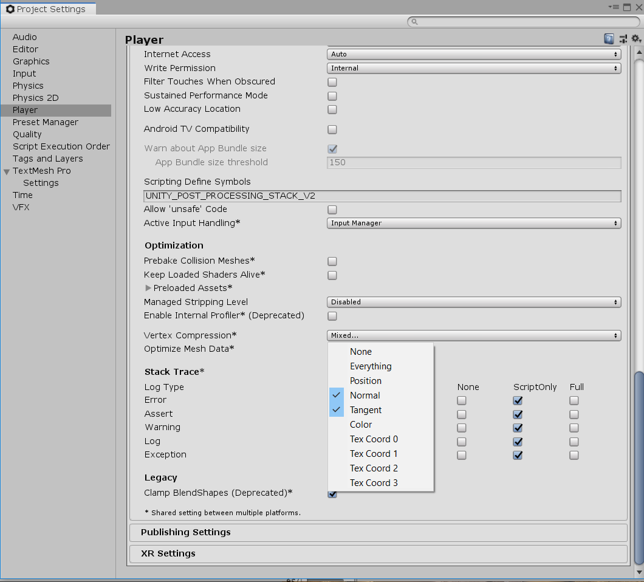The height and width of the screenshot is (582, 644).
Task: Open the Internet Access dropdown
Action: [x=473, y=53]
